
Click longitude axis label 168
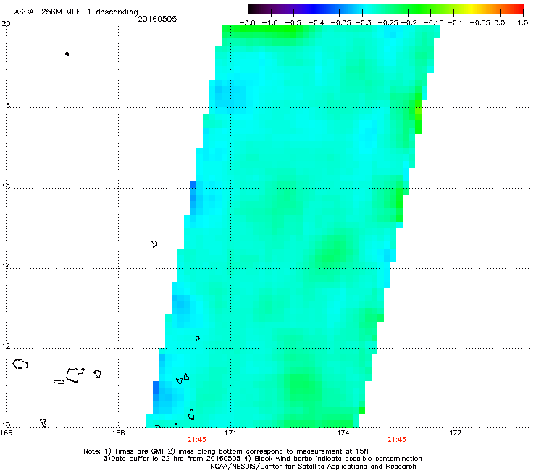(x=118, y=433)
